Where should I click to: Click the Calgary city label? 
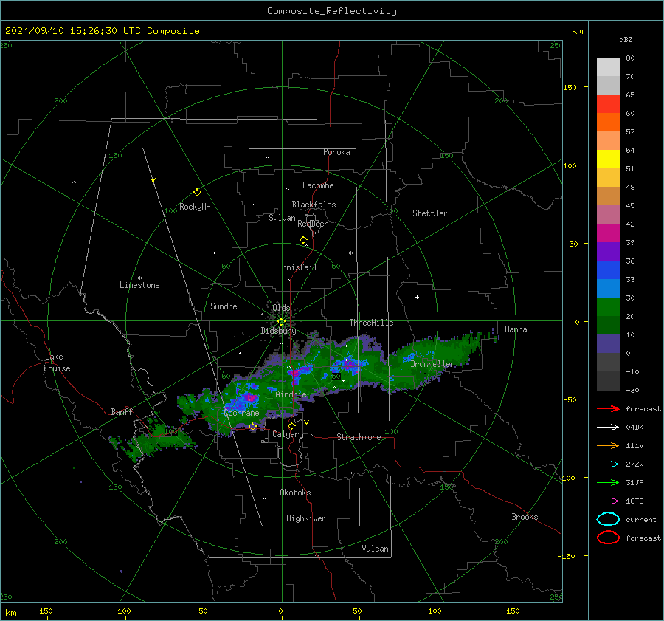(288, 434)
